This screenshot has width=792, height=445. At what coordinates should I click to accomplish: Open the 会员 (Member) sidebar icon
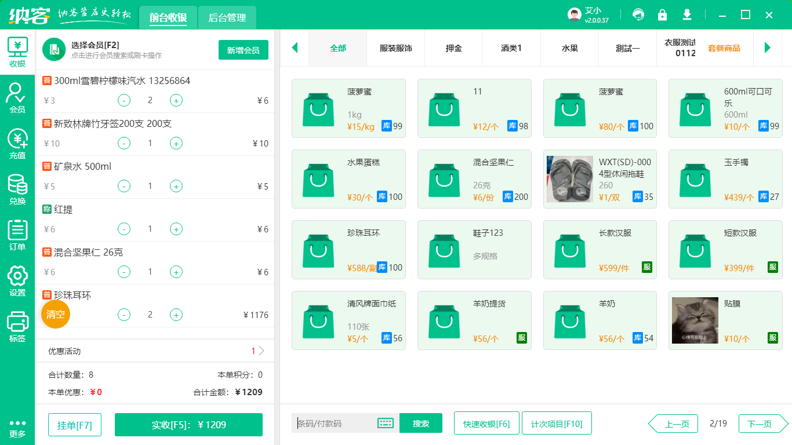point(17,97)
